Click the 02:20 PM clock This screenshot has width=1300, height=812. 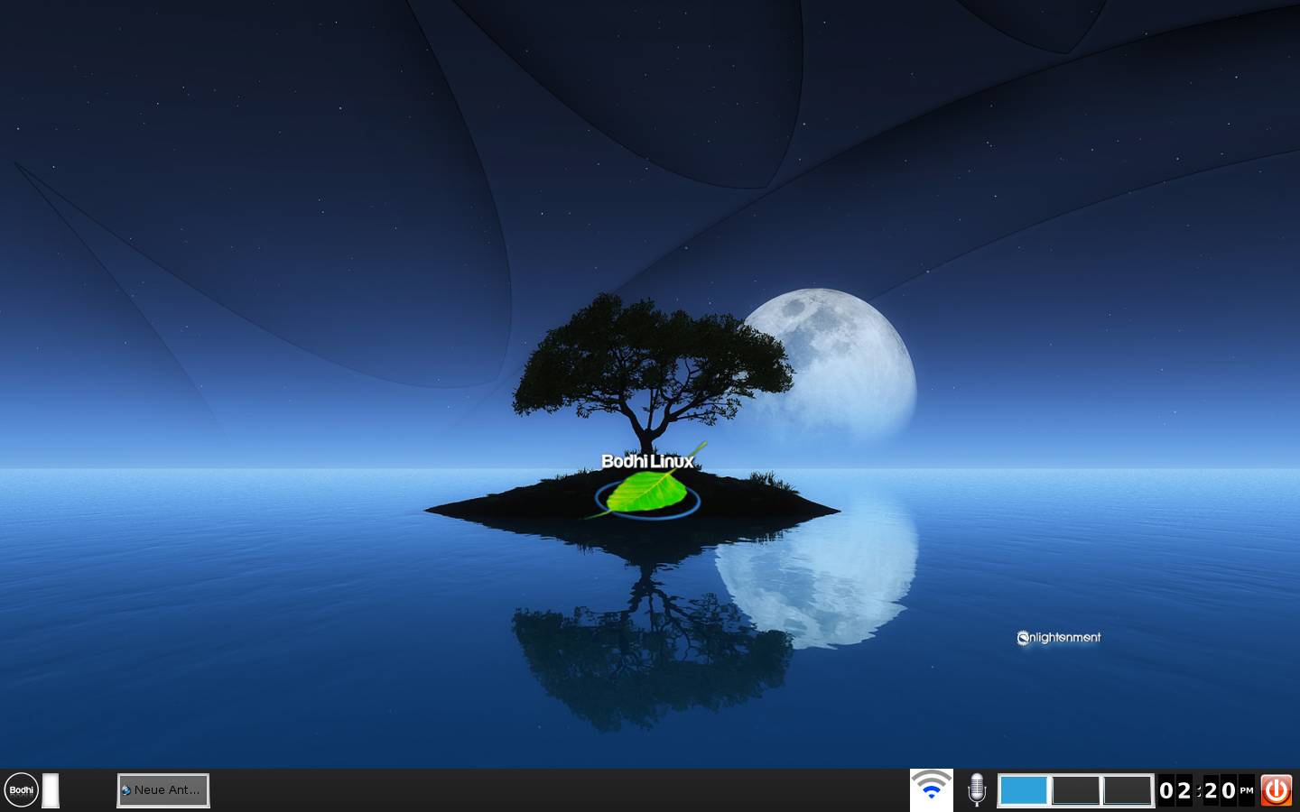pyautogui.click(x=1206, y=790)
